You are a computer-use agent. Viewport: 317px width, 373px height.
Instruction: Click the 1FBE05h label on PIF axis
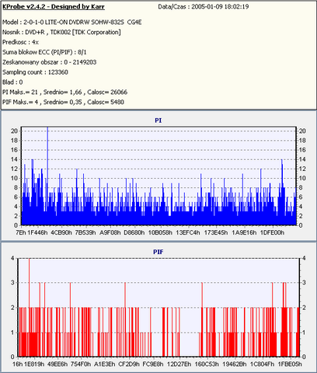[290, 364]
